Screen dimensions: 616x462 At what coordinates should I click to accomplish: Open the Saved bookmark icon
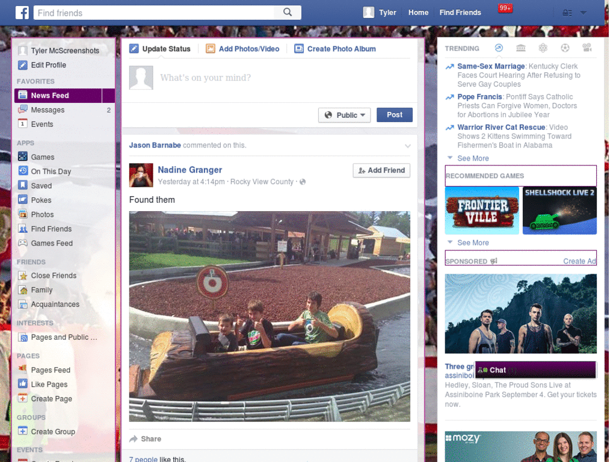pyautogui.click(x=23, y=185)
